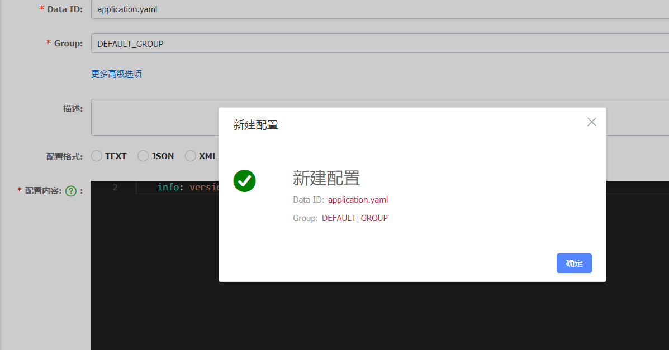Viewport: 669px width, 350px height.
Task: Click the 新建配置 dialog title text
Action: click(255, 124)
